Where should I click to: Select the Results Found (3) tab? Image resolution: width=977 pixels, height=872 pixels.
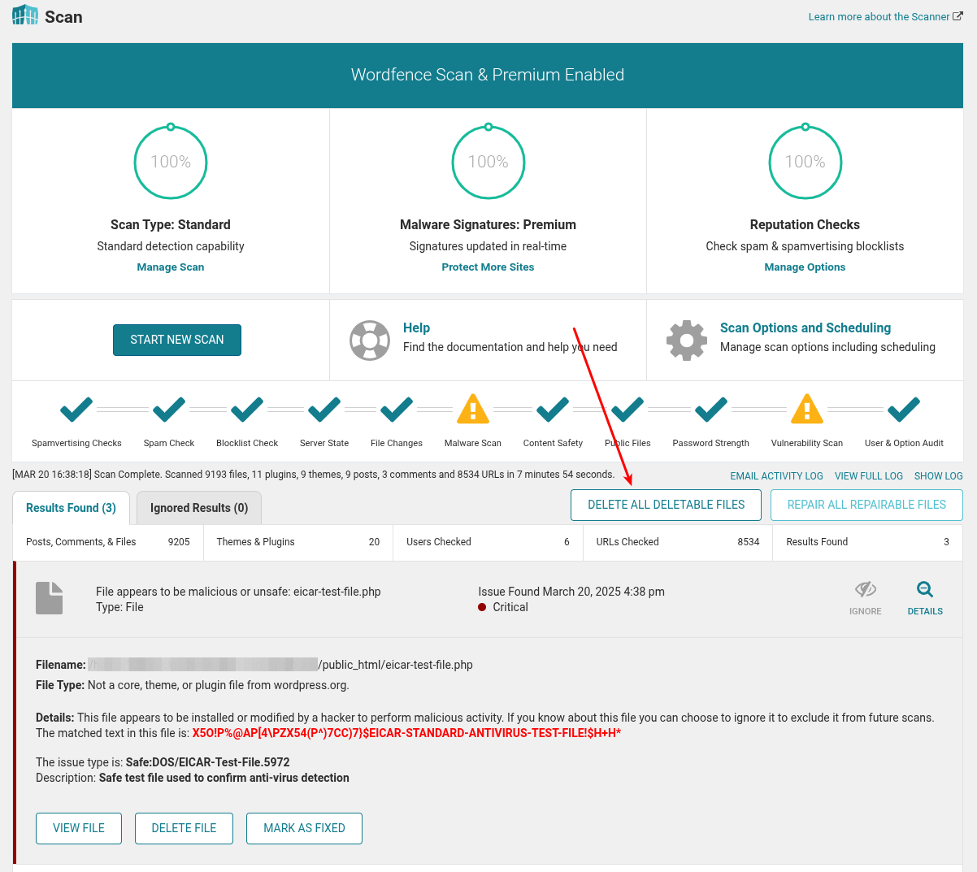pyautogui.click(x=71, y=507)
